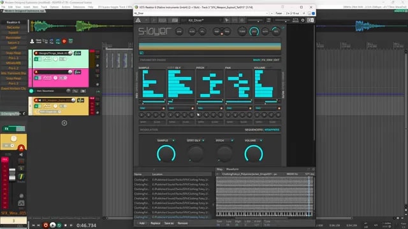The width and height of the screenshot is (408, 229).
Task: Toggle the orange dot under PITCH column
Action: (x=221, y=108)
